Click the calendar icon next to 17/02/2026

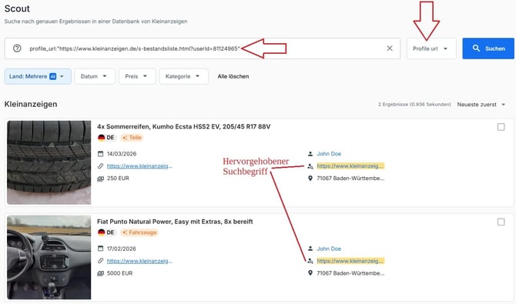tap(100, 249)
